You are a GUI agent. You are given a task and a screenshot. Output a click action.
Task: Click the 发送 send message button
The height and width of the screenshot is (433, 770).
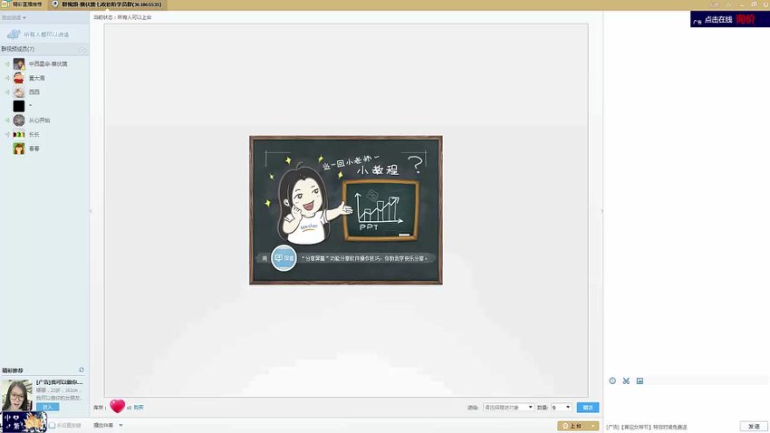pos(754,426)
